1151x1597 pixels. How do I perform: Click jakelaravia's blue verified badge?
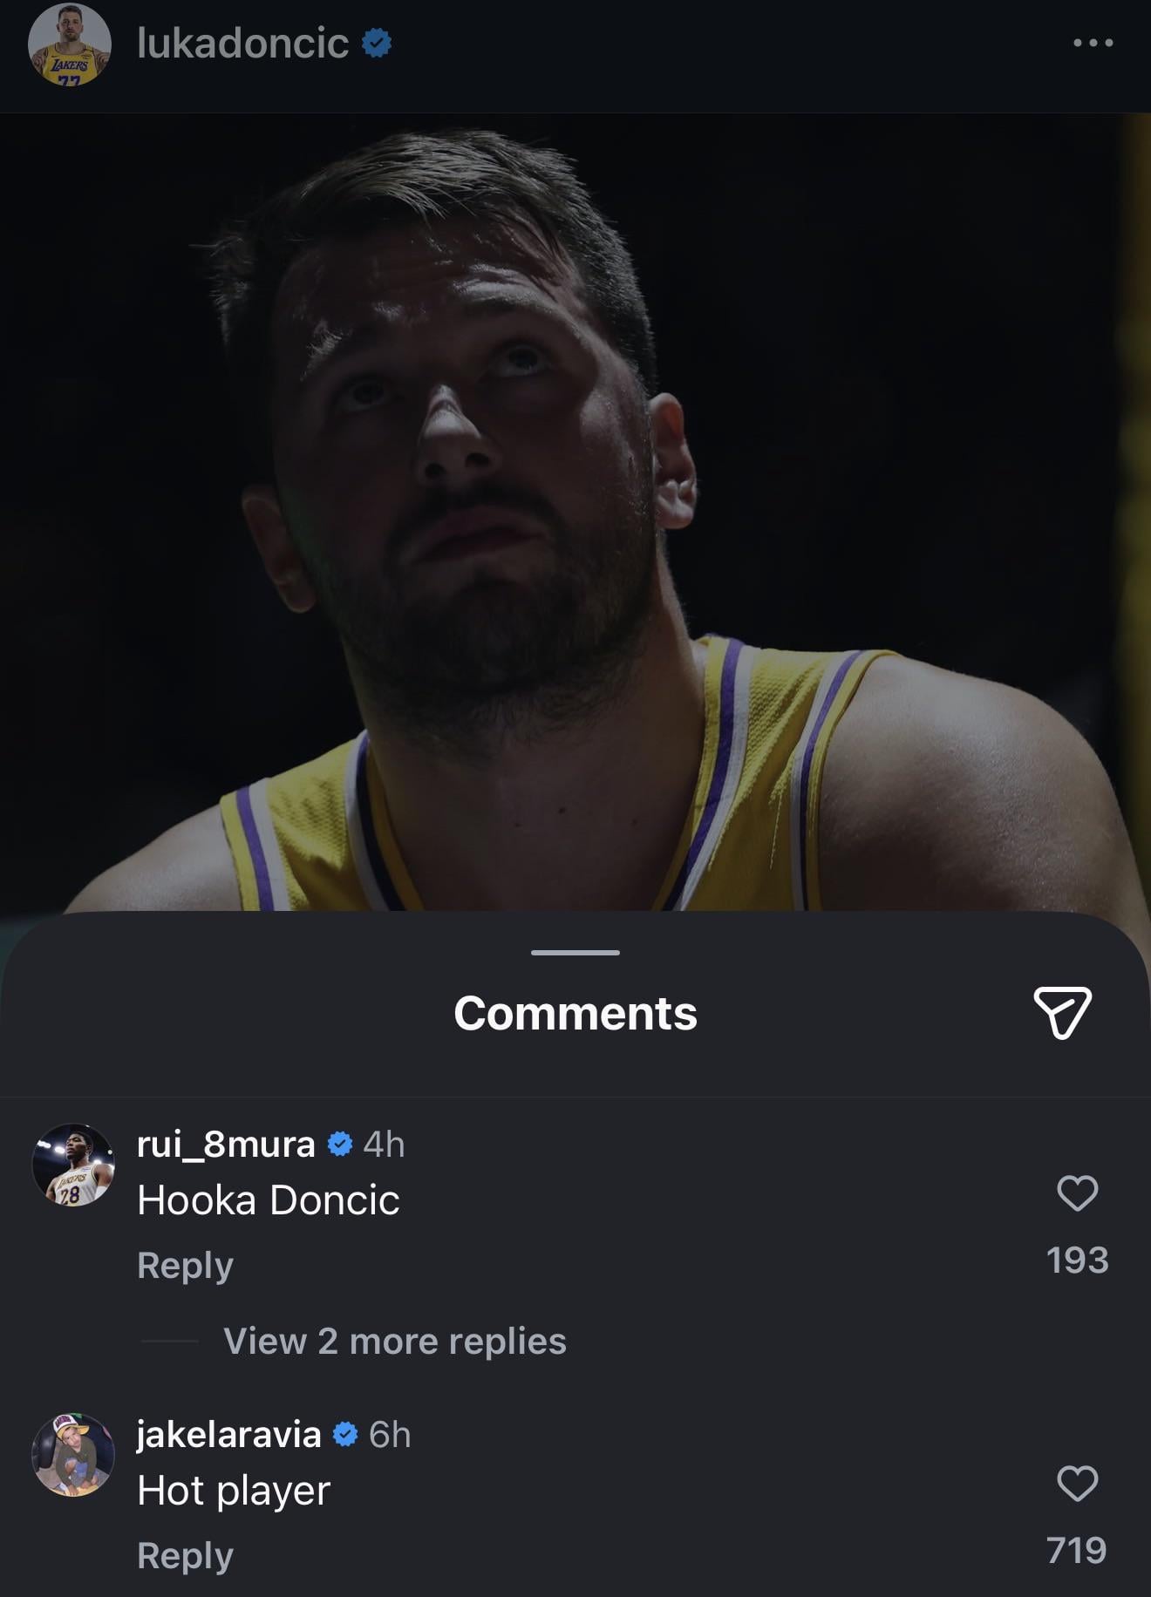(x=346, y=1434)
